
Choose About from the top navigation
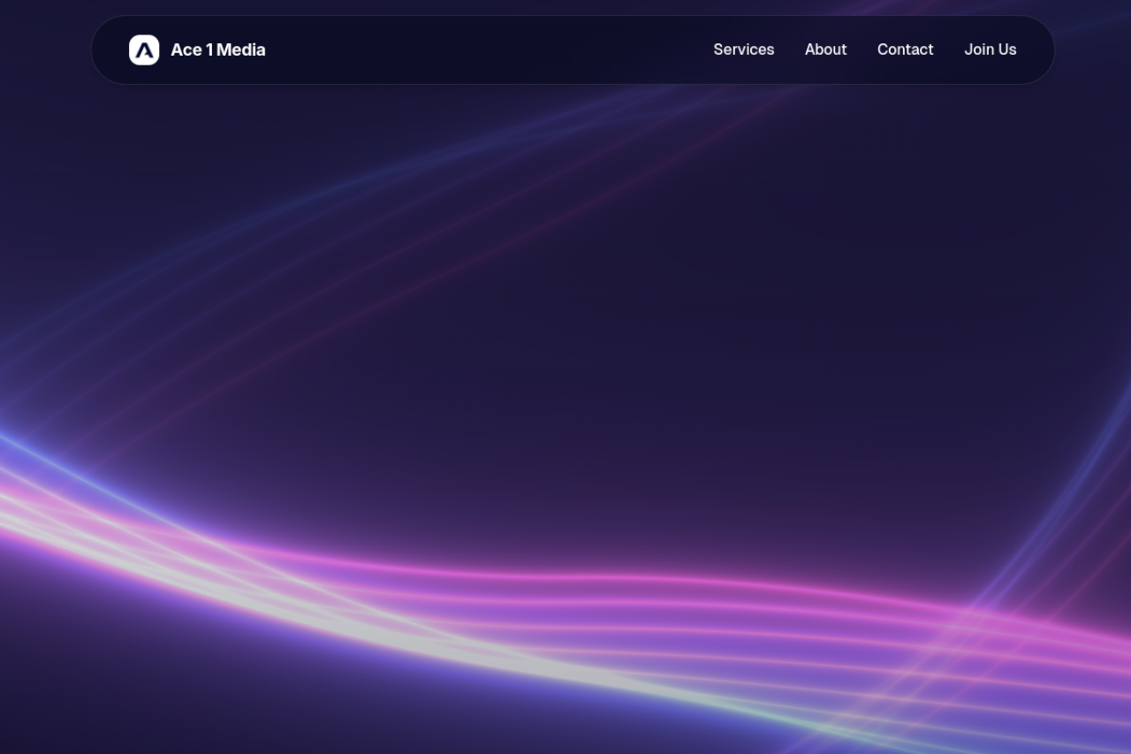tap(825, 50)
